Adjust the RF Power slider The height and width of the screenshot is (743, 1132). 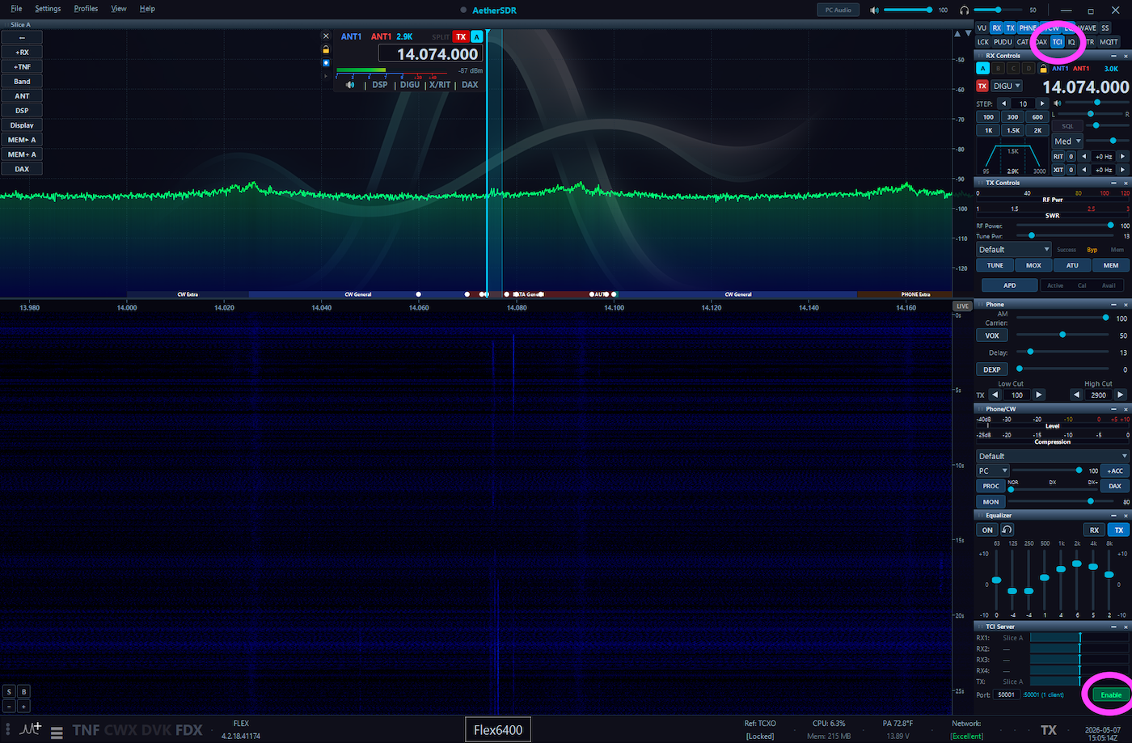(x=1064, y=226)
